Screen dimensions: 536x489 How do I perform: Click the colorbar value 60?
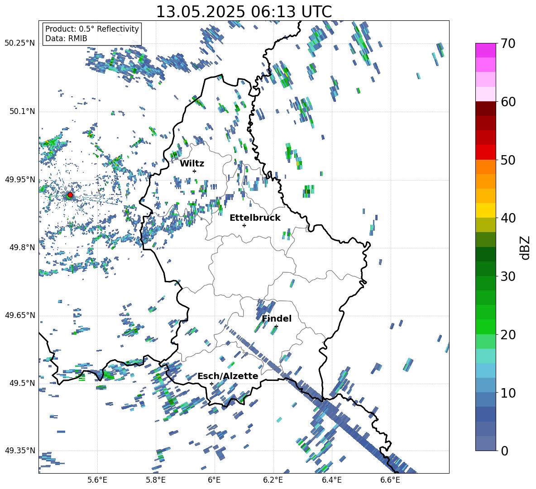point(508,102)
